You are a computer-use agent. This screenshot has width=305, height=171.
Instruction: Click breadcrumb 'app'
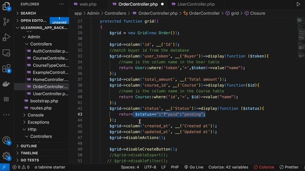point(78,13)
